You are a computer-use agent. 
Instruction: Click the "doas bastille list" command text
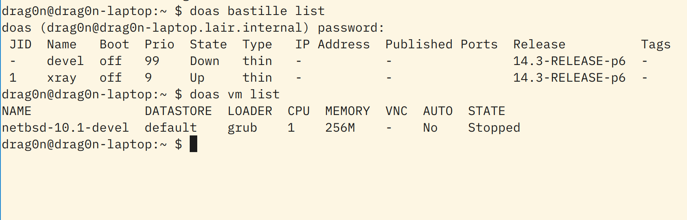pos(257,11)
